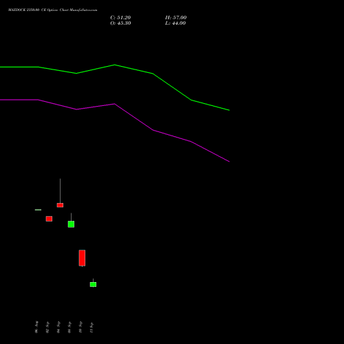Screen dimensions: 344x344
Task: Select the green candle above the 11 Sep label
Action: pos(93,284)
